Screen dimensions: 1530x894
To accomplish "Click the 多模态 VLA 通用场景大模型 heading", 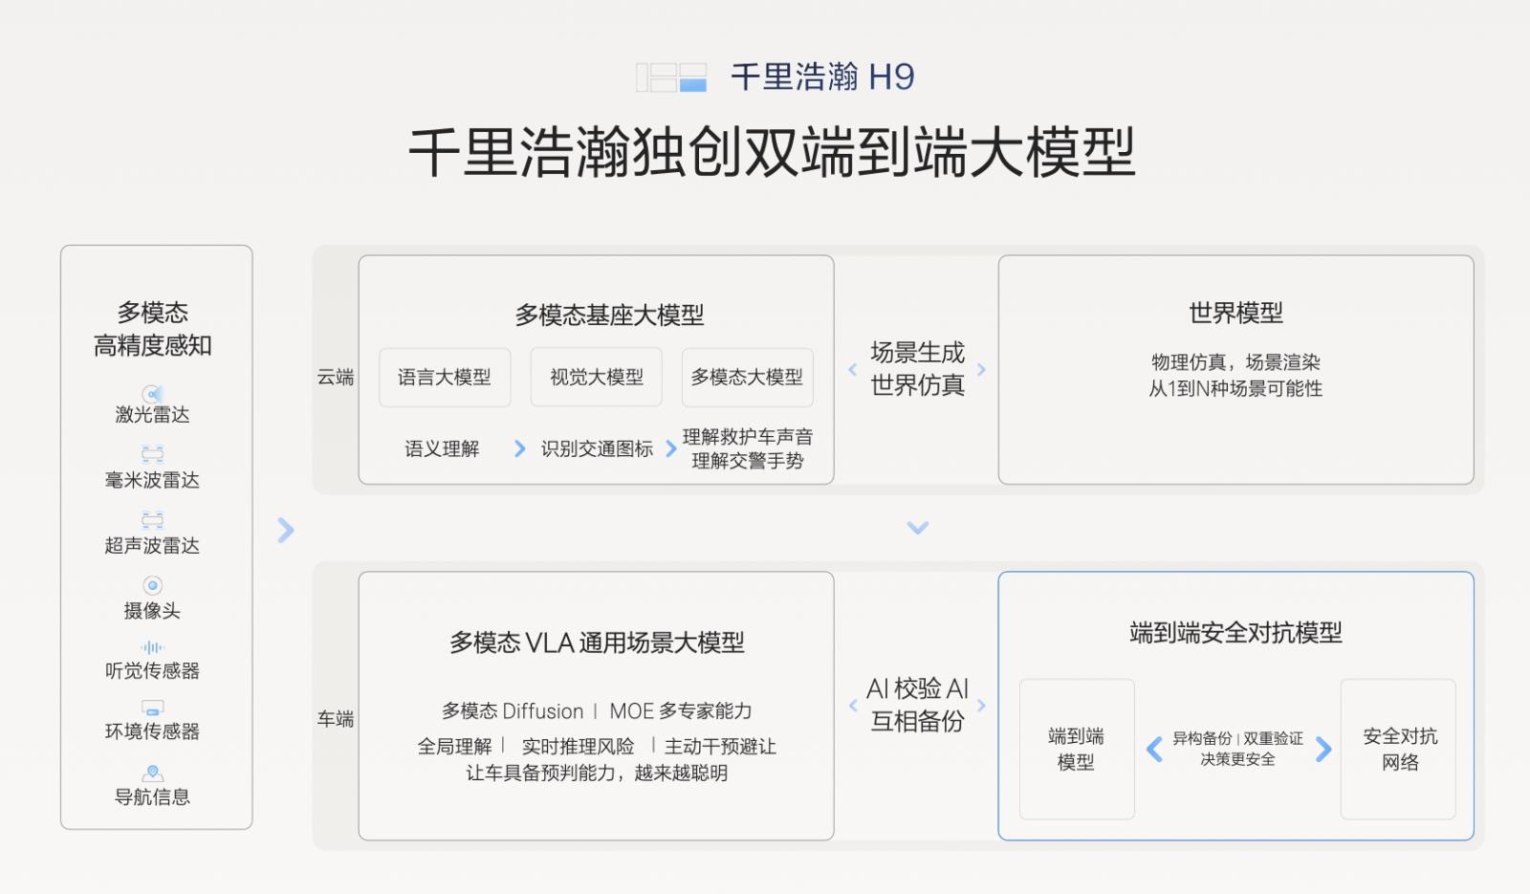I will pyautogui.click(x=598, y=643).
